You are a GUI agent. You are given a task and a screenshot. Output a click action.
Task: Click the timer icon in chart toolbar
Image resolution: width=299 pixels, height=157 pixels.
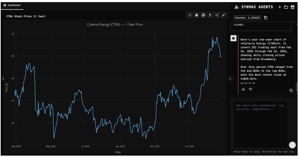(197, 15)
